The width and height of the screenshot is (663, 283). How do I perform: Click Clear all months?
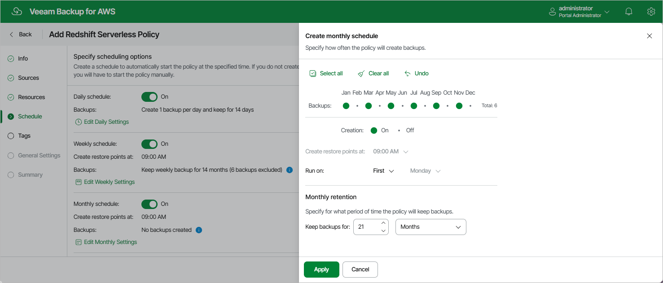pyautogui.click(x=373, y=74)
